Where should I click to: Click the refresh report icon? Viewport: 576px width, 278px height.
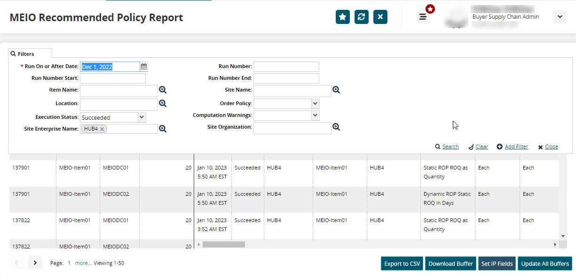click(362, 17)
